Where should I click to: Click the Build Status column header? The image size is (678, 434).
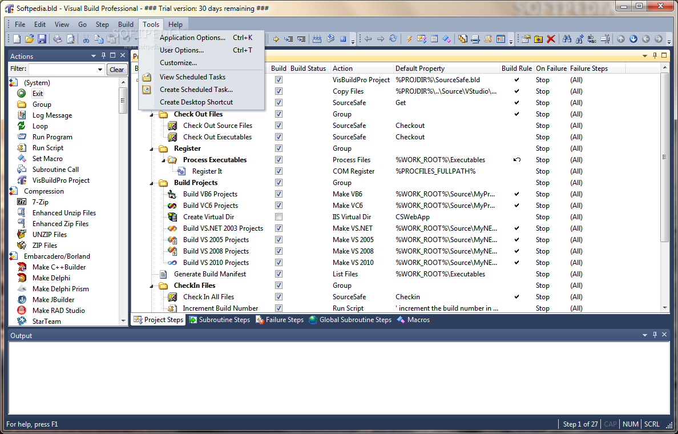coord(309,69)
